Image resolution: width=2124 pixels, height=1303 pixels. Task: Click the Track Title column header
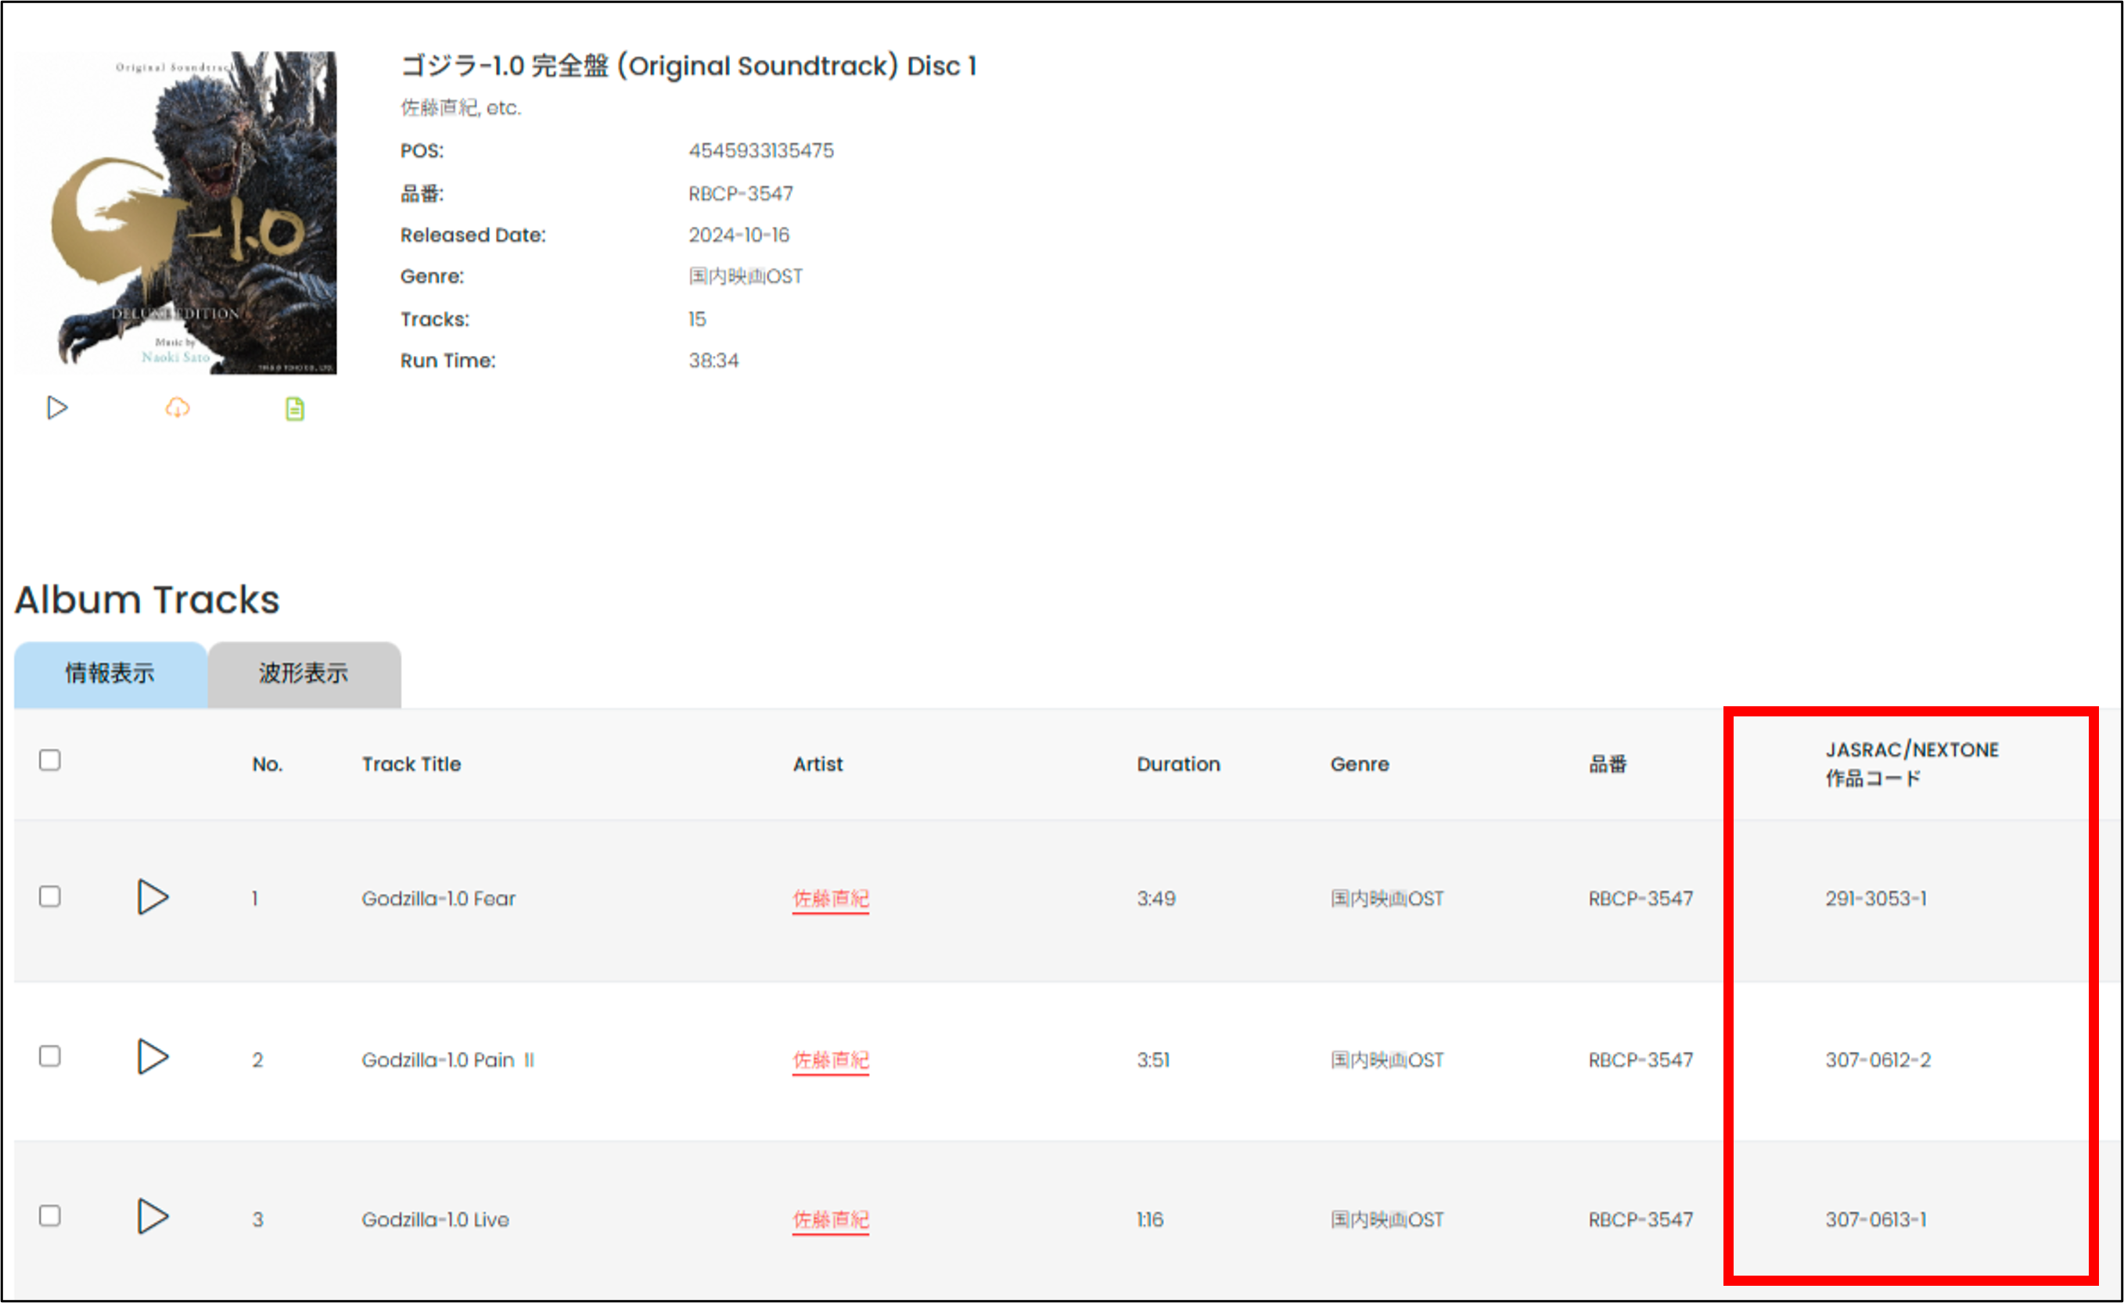tap(412, 764)
